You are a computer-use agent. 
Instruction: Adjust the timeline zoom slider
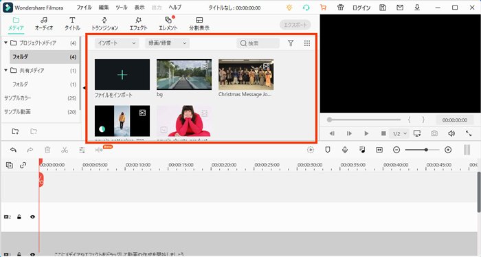tap(422, 150)
